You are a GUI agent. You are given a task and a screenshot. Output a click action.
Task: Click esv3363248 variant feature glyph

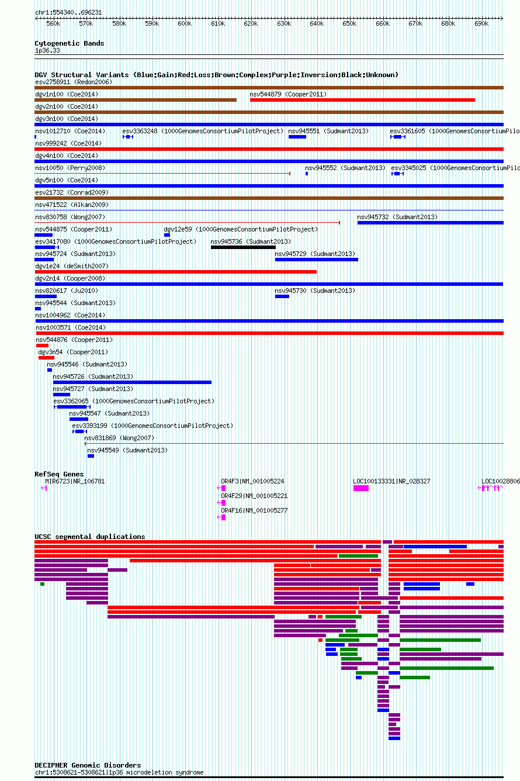128,137
